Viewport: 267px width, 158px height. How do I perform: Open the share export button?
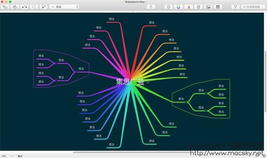click(x=151, y=7)
